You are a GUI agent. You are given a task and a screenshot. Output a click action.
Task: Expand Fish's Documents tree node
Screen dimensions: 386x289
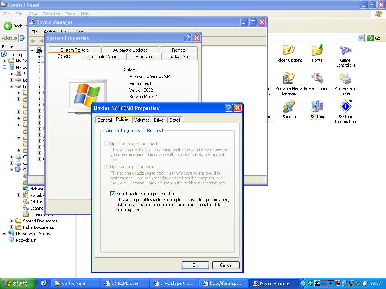pos(11,227)
